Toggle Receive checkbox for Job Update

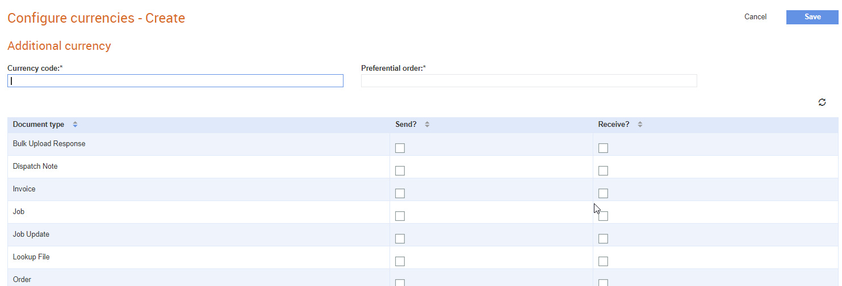(603, 238)
